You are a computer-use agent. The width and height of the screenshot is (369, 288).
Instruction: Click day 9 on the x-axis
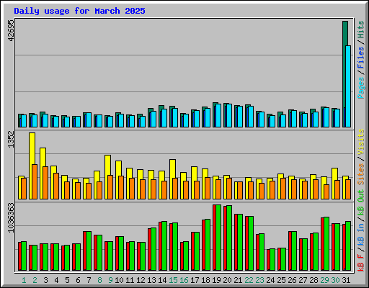[110, 280]
